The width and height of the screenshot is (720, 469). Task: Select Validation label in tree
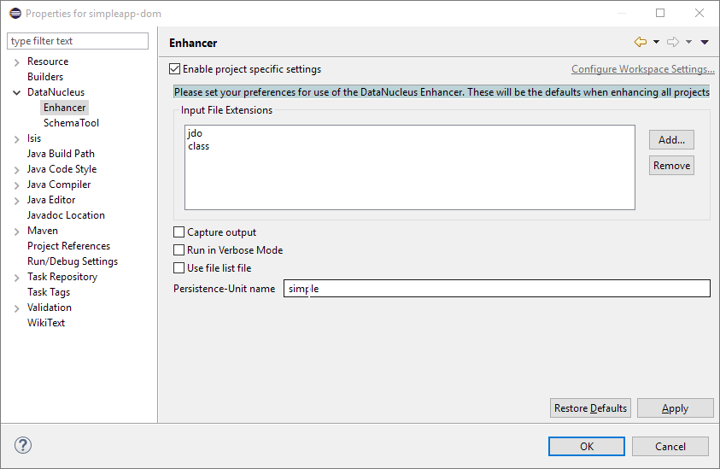50,308
